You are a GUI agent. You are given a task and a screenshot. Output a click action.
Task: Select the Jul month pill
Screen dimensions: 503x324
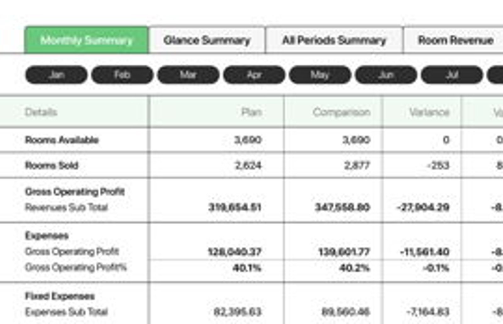[x=452, y=75]
